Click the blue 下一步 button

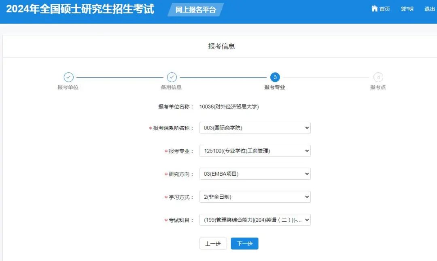tap(244, 244)
